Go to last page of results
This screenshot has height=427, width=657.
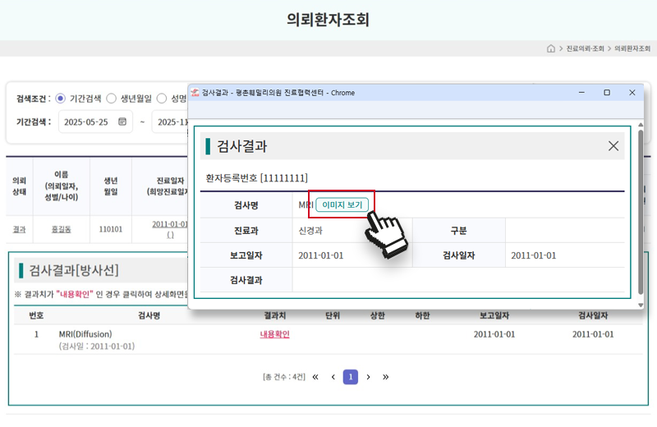tap(385, 377)
